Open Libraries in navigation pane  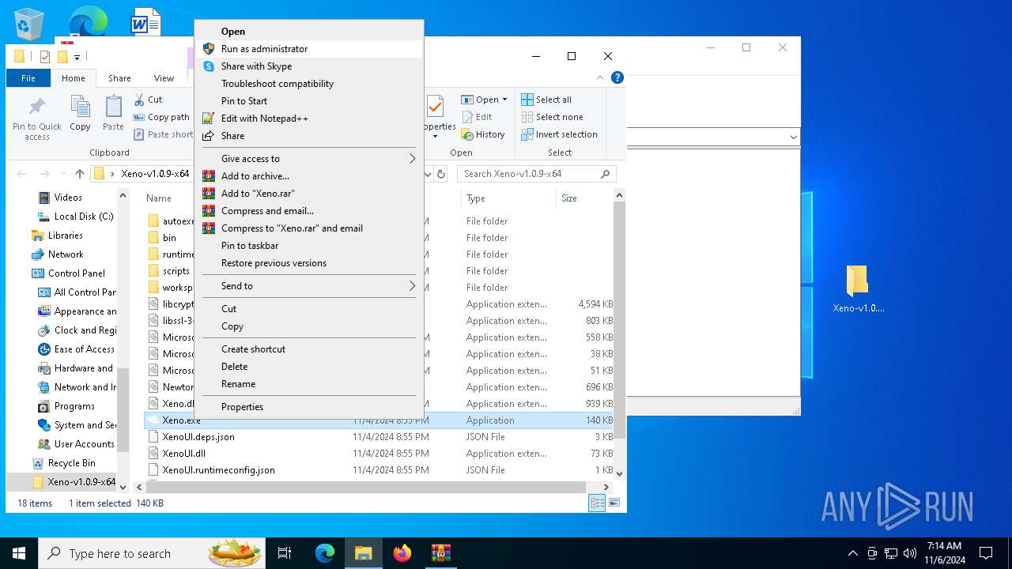57,236
